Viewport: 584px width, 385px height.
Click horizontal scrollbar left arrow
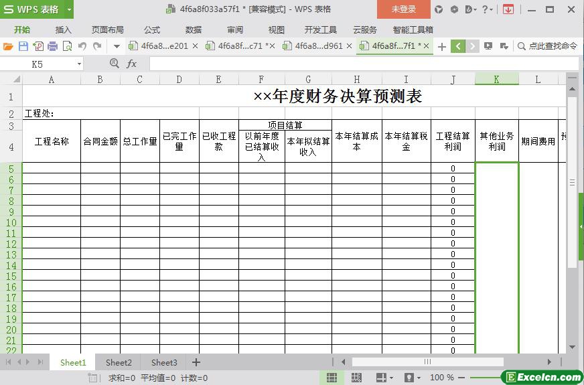click(343, 362)
